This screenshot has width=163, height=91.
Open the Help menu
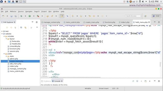coord(62,11)
